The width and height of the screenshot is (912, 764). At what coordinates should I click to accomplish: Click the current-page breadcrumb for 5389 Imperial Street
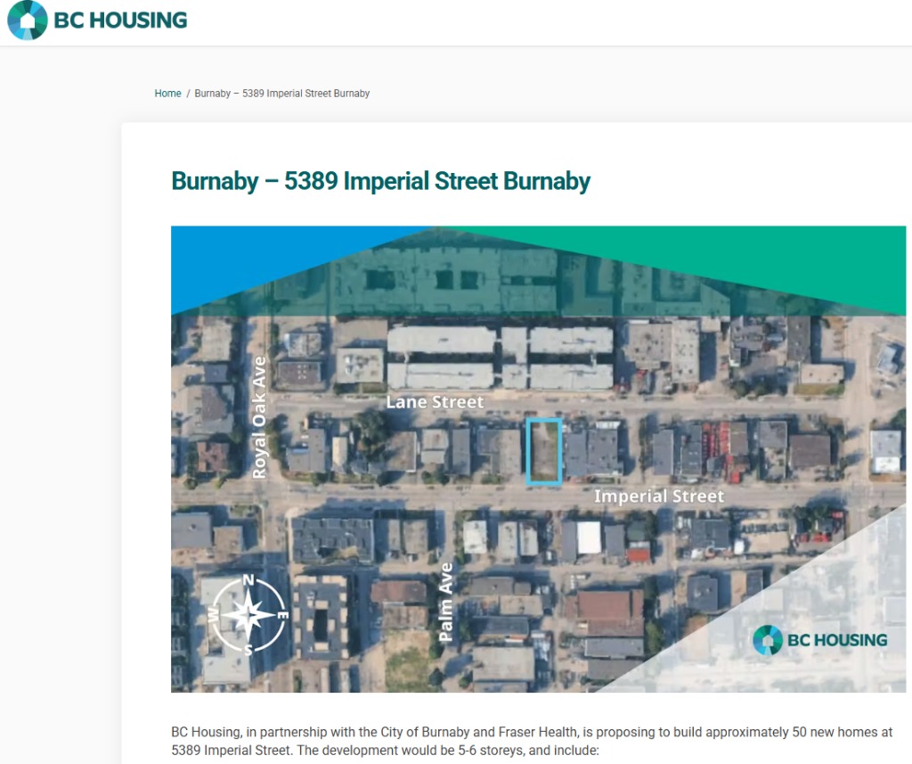click(x=281, y=94)
